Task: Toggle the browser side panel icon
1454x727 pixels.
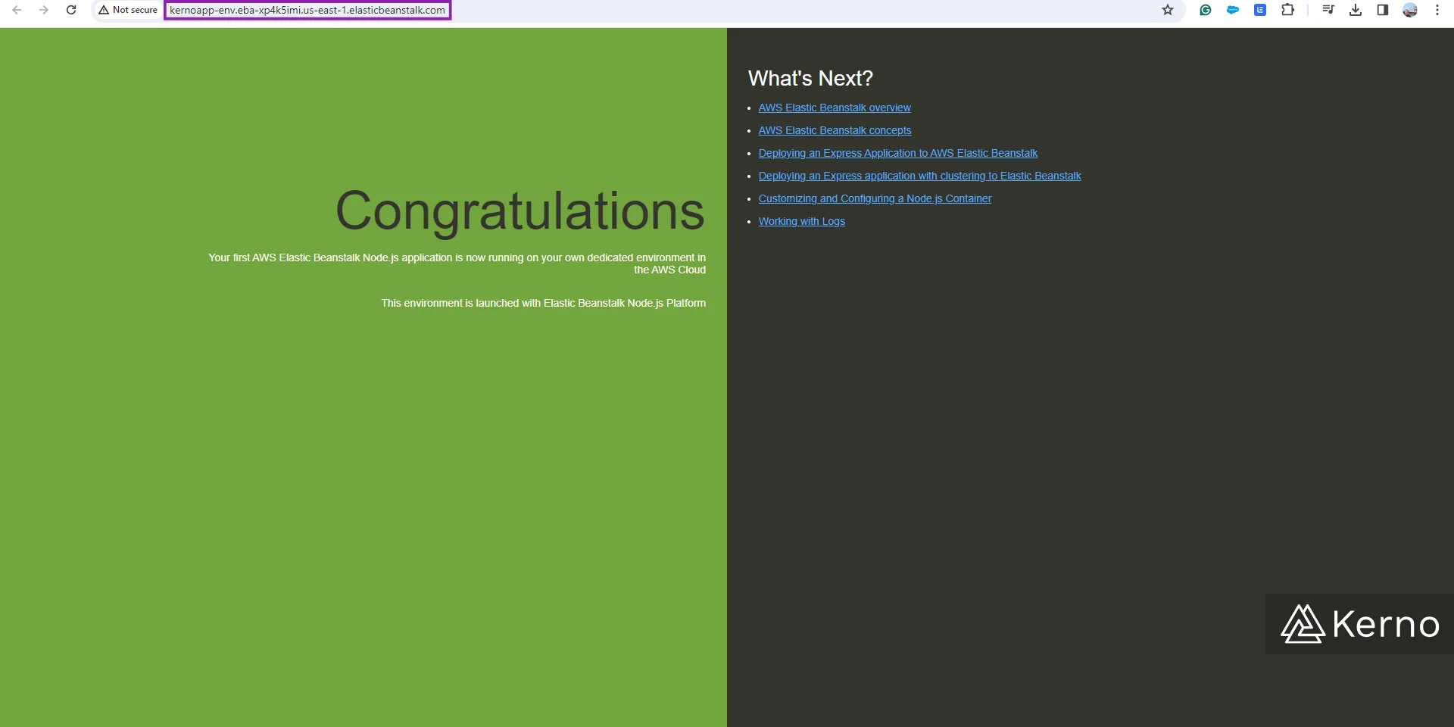Action: coord(1383,10)
